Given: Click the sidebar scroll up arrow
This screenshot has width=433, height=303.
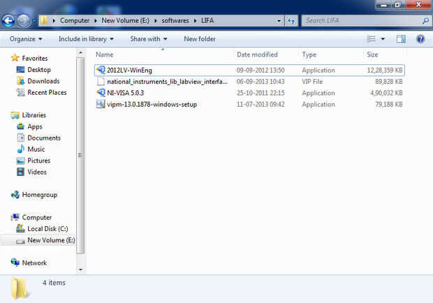Looking at the screenshot, I should tap(80, 52).
